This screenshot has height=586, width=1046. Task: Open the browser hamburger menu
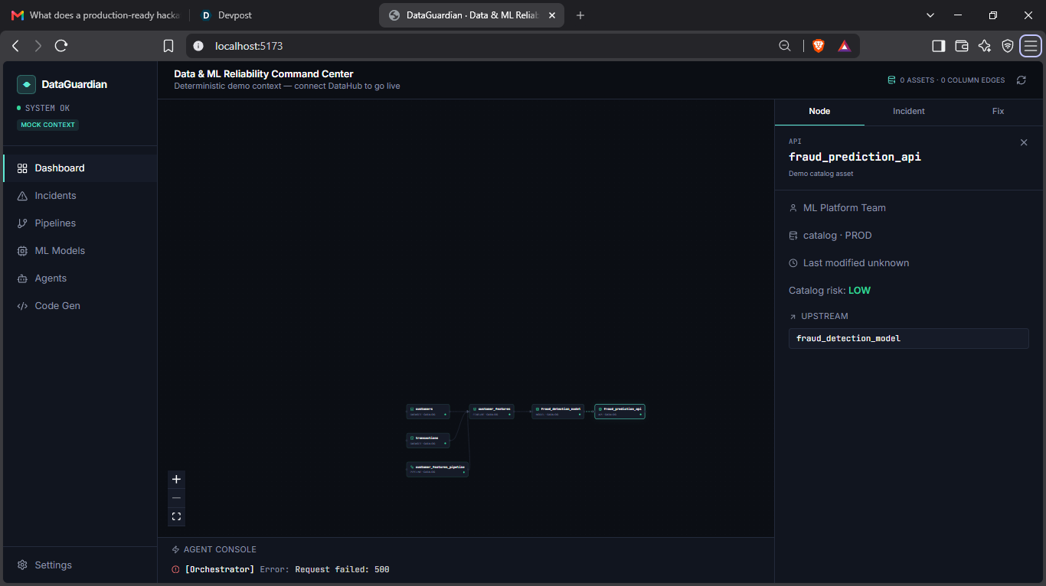pyautogui.click(x=1031, y=46)
